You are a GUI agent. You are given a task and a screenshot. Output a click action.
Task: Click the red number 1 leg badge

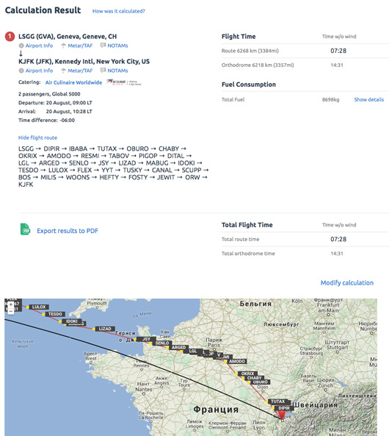pos(10,37)
